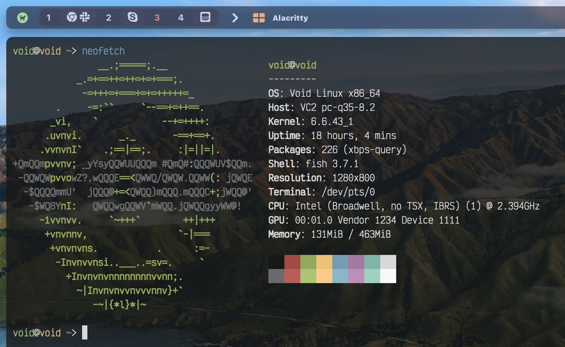Click the GPU: 00:01.0 Vendor 1234 line

pyautogui.click(x=364, y=220)
